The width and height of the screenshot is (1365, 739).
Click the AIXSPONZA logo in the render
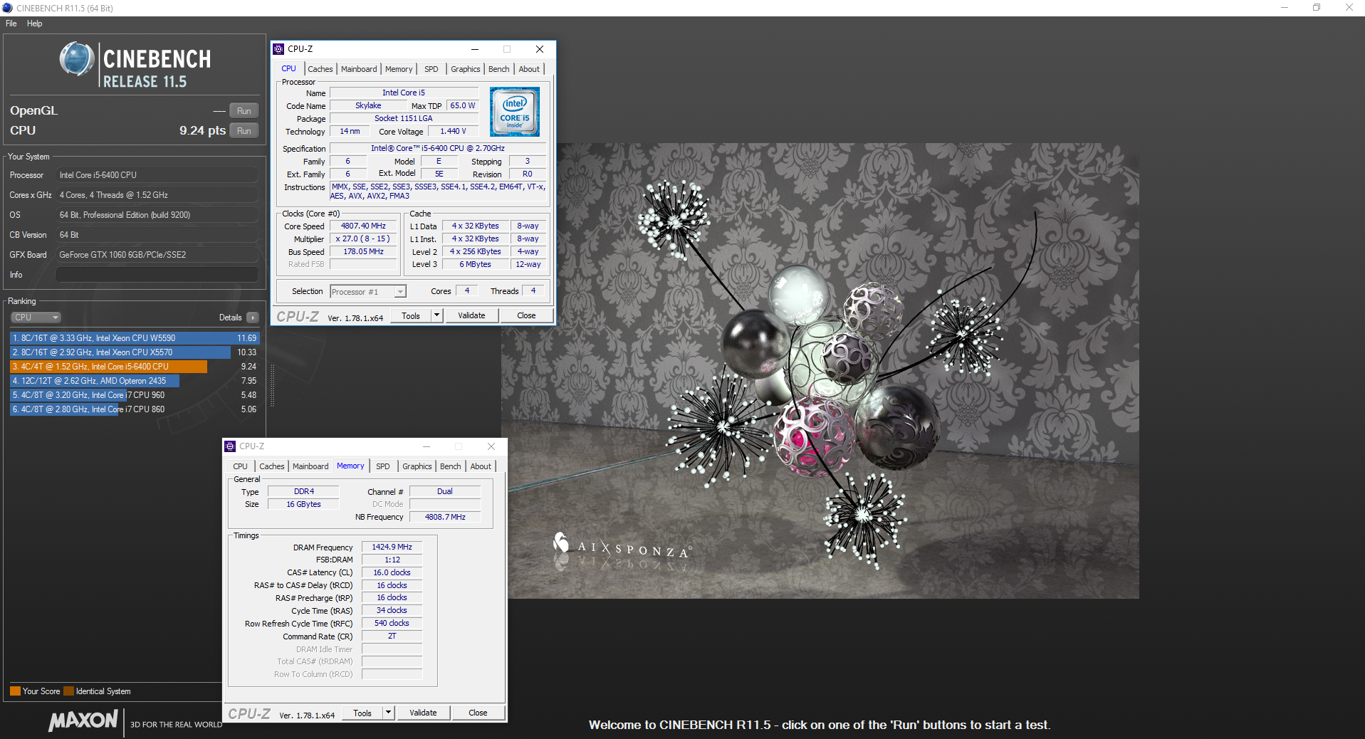click(622, 547)
